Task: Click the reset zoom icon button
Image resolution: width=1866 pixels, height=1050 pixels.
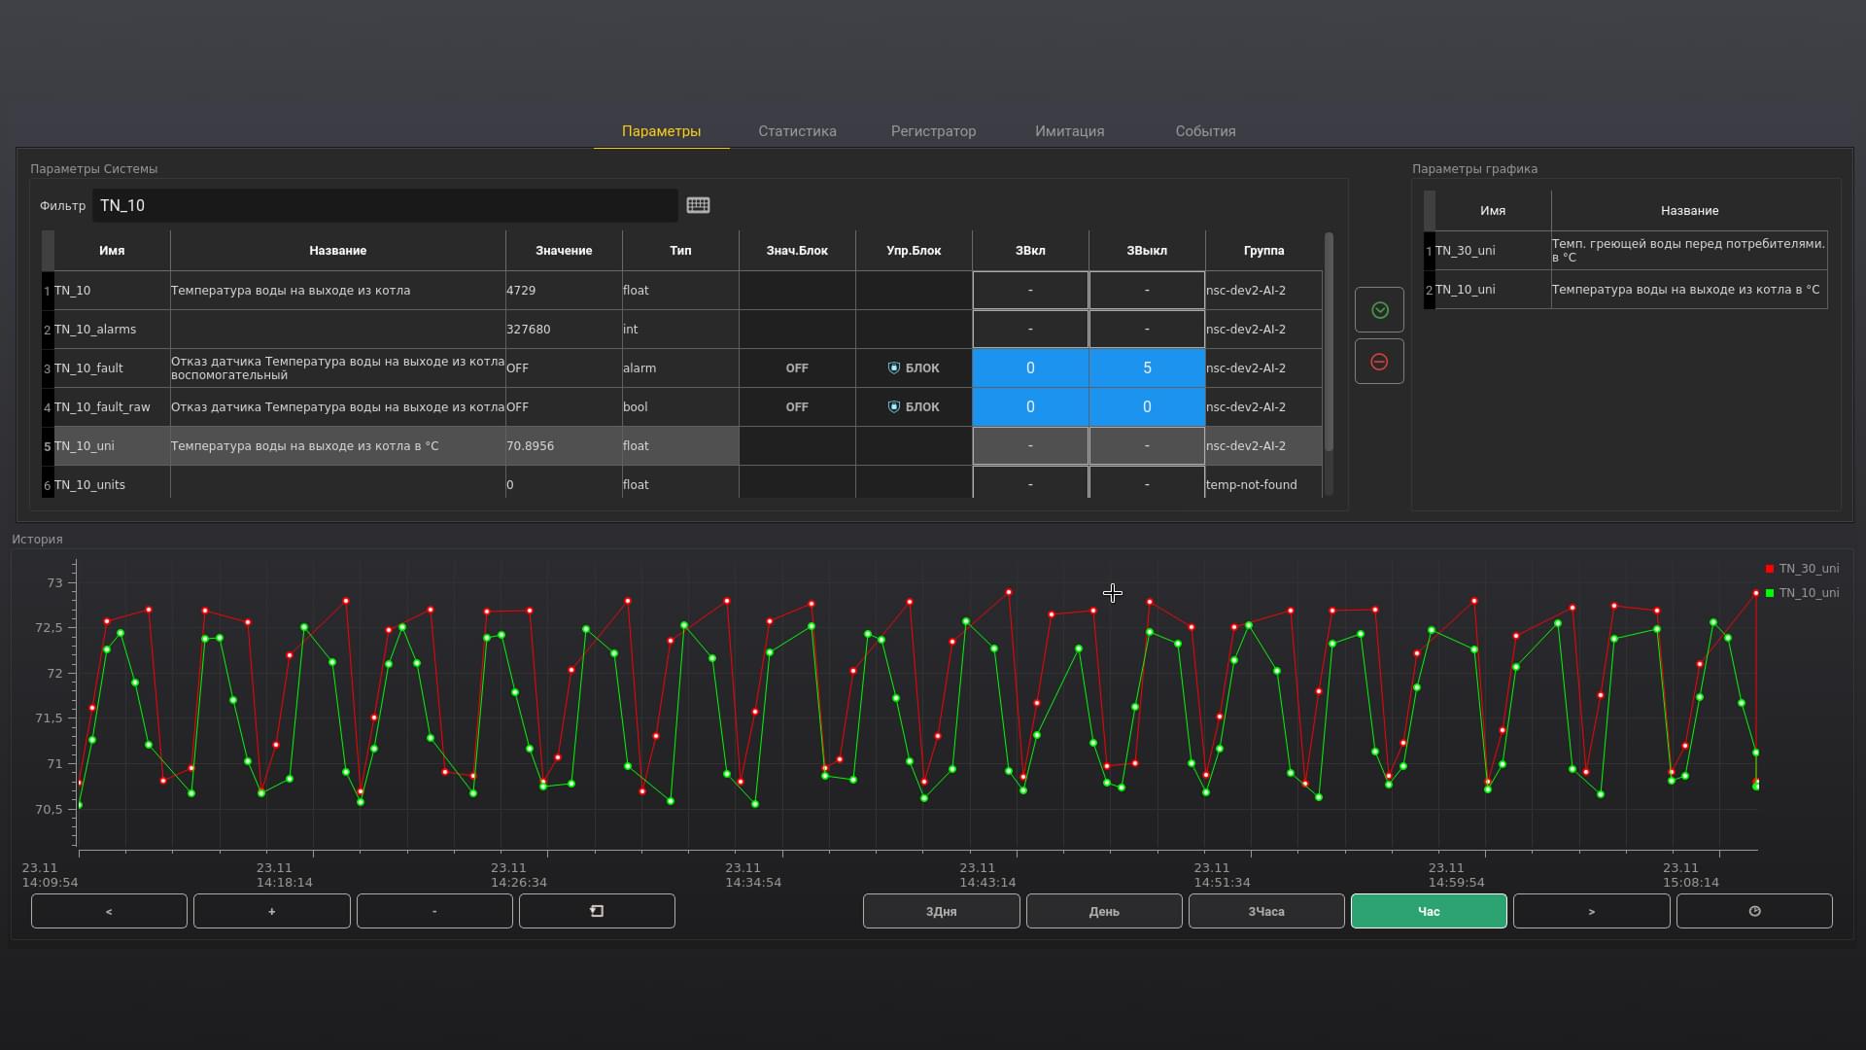Action: [x=597, y=911]
